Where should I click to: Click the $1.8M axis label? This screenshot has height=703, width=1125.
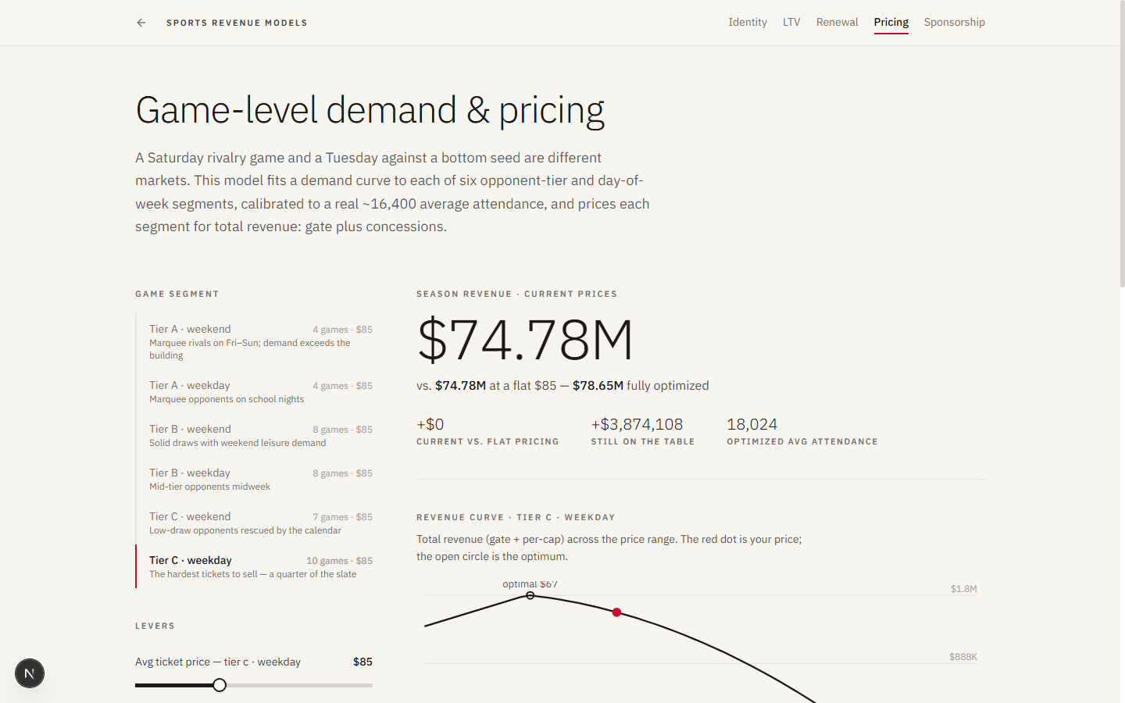coord(964,589)
